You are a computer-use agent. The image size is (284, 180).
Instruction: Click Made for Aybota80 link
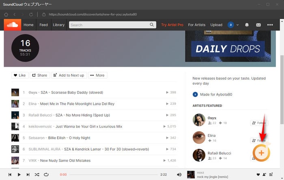pos(216,95)
